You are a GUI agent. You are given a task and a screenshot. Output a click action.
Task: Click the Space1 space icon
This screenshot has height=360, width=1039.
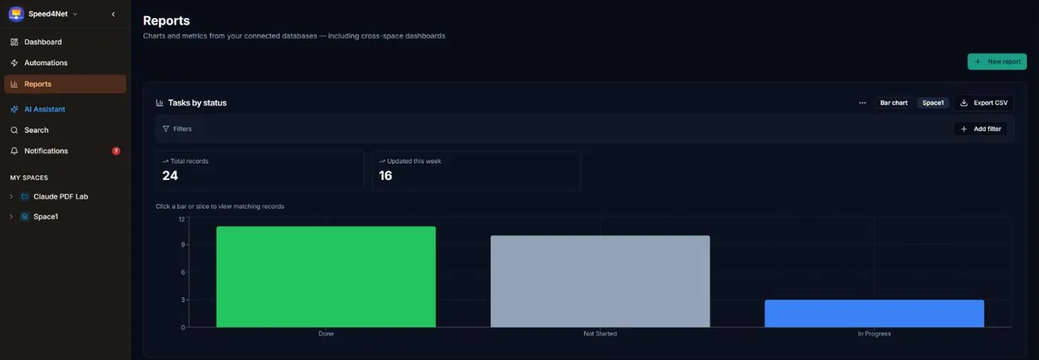24,217
